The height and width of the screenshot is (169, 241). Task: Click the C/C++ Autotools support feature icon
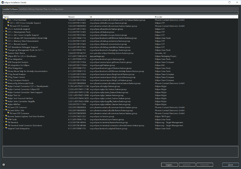click(x=6, y=29)
